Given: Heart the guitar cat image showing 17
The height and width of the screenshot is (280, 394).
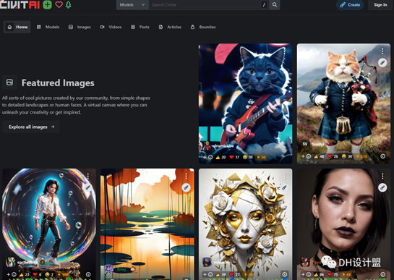Looking at the screenshot, I should click(x=234, y=157).
